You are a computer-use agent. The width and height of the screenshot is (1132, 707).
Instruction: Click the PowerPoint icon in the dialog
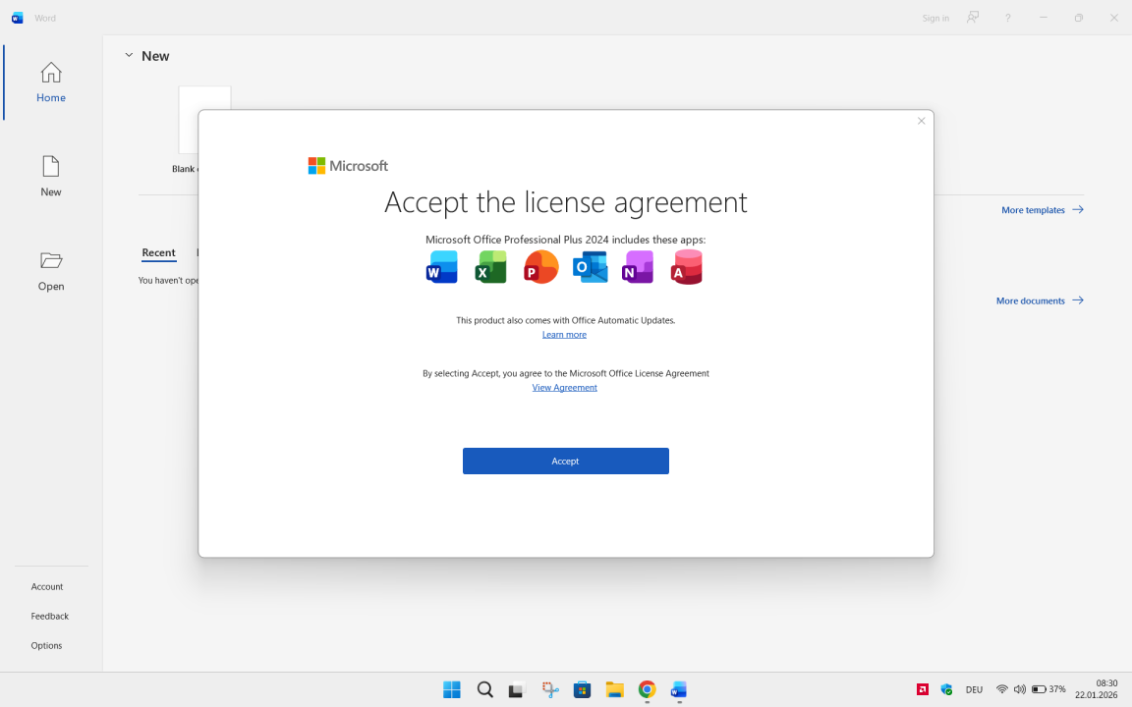(540, 266)
